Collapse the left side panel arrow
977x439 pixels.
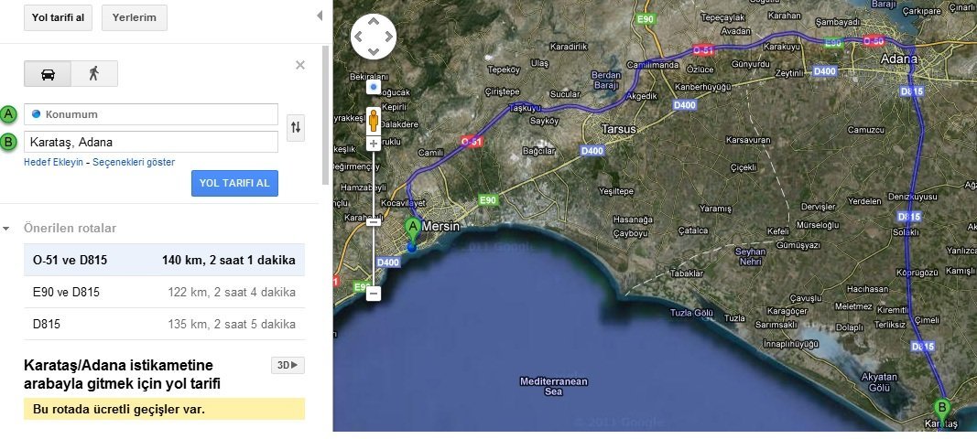tap(320, 16)
